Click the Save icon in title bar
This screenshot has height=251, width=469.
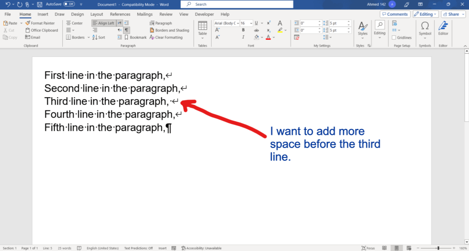point(40,4)
